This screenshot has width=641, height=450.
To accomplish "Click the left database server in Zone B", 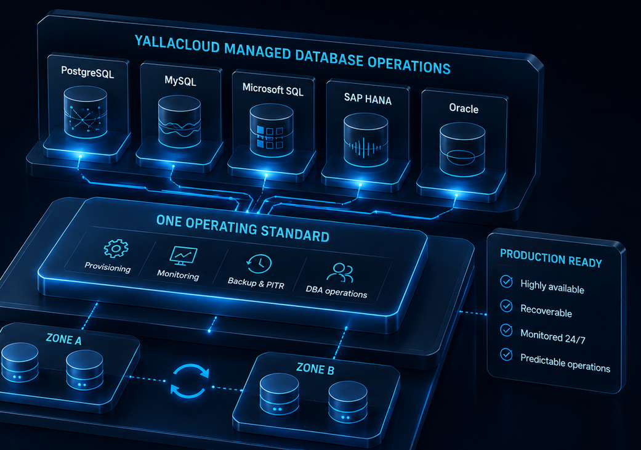I will point(279,394).
